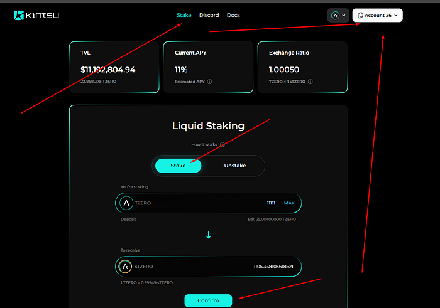Click the How it works info icon

(223, 144)
